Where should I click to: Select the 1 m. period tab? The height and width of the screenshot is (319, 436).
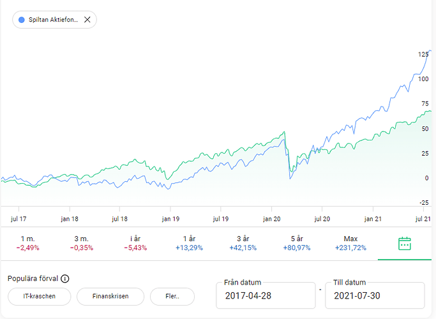[x=27, y=243]
